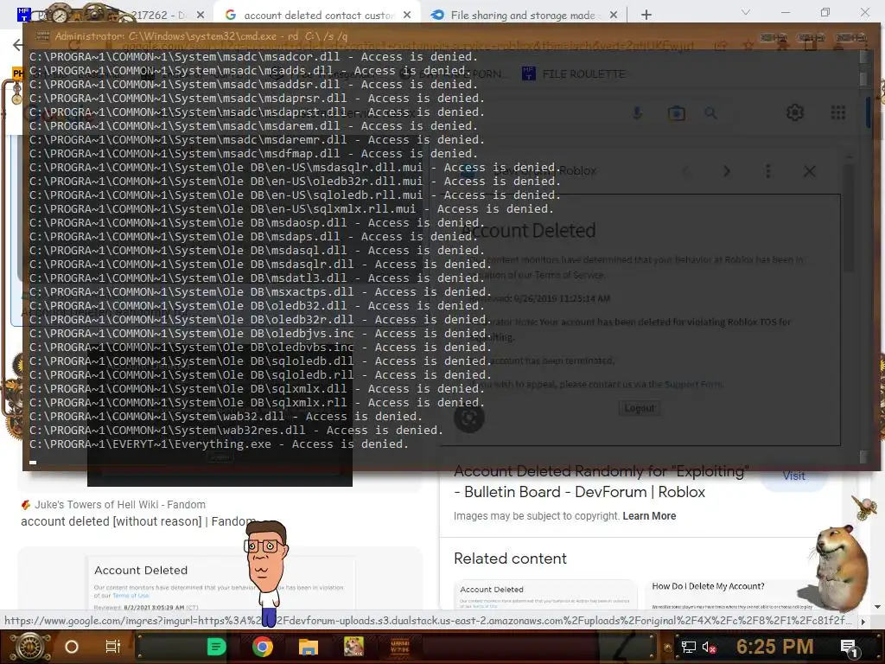Show previous image in preview panel
The width and height of the screenshot is (885, 664).
pos(685,171)
